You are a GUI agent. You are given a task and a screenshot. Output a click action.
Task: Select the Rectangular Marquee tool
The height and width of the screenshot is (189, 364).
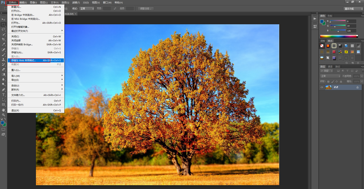(4, 24)
